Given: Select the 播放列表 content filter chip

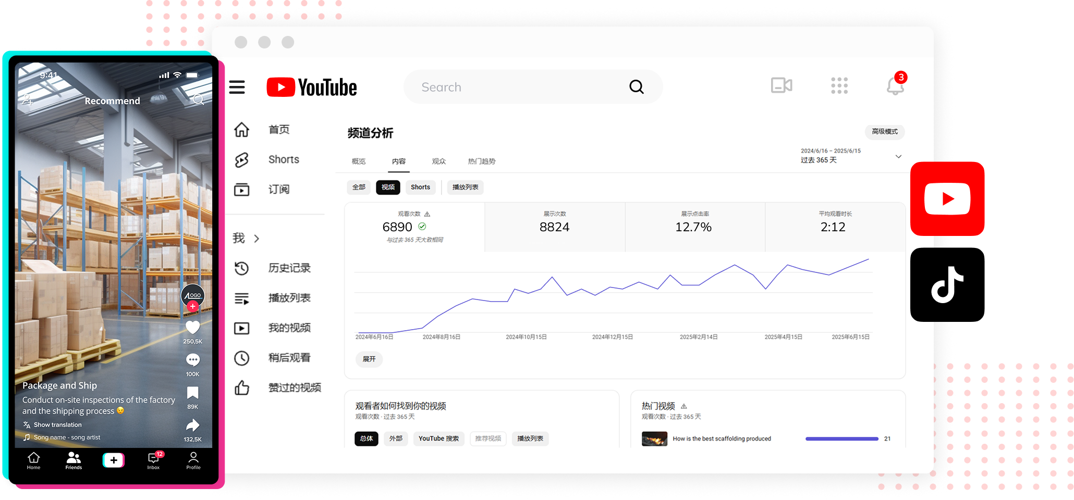Looking at the screenshot, I should [465, 187].
